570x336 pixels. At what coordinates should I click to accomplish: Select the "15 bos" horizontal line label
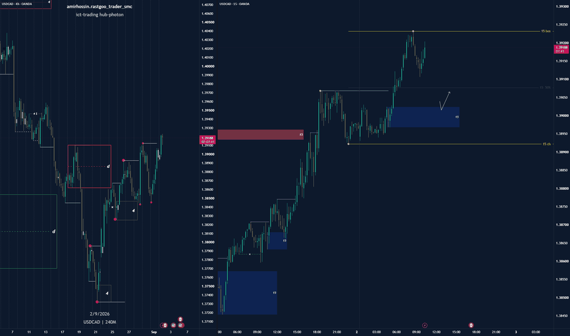tap(546, 31)
